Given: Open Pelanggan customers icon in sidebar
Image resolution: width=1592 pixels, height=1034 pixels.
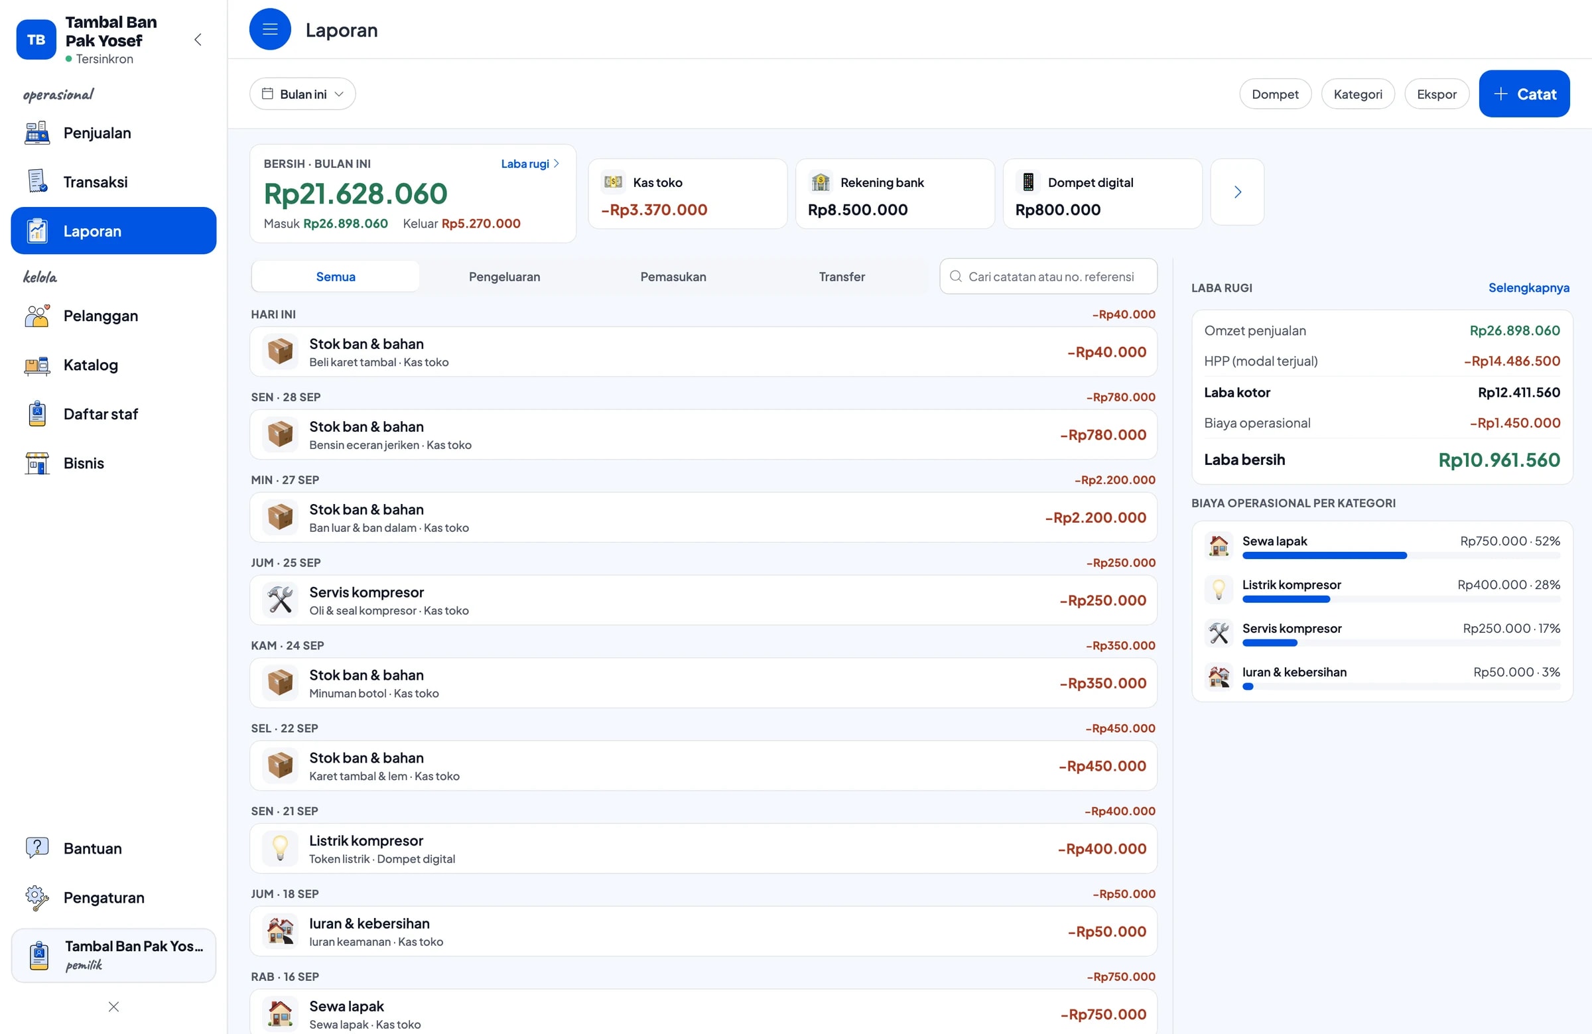Looking at the screenshot, I should [36, 316].
